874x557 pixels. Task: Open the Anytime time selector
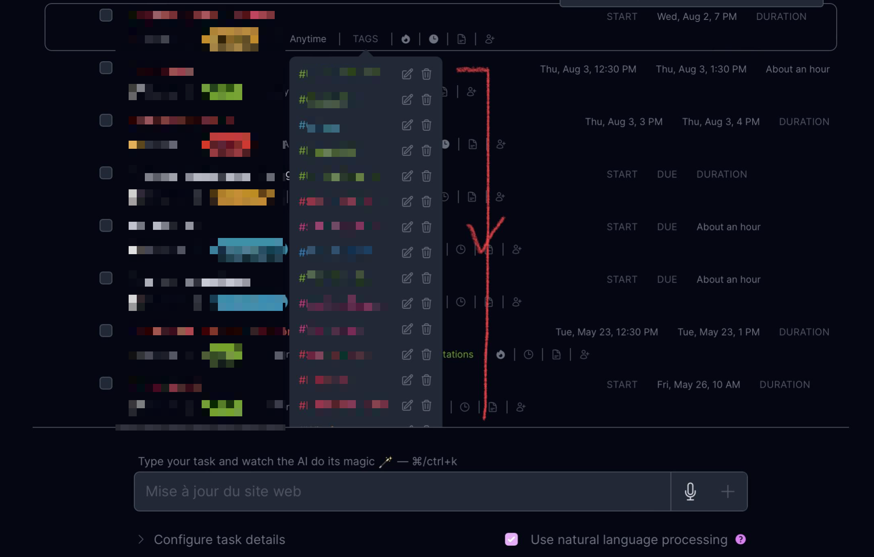[308, 39]
